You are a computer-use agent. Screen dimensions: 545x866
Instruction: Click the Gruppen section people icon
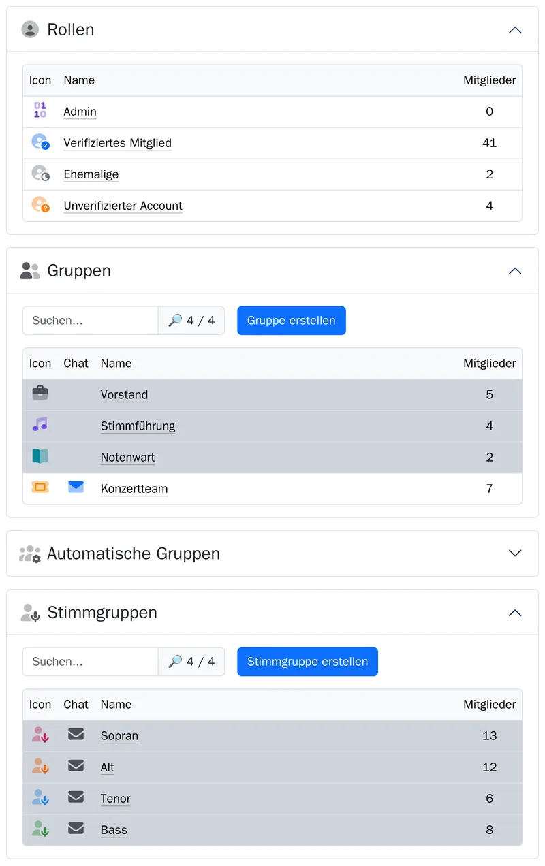click(30, 270)
